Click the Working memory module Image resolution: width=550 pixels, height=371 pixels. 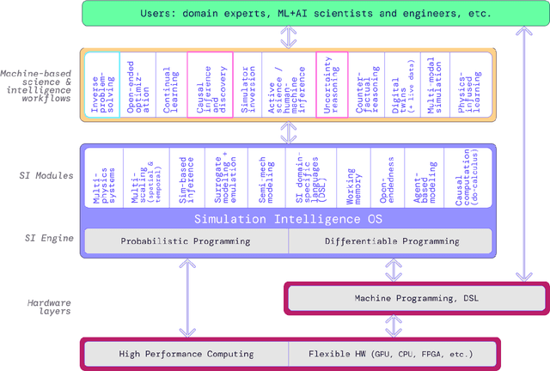click(352, 176)
